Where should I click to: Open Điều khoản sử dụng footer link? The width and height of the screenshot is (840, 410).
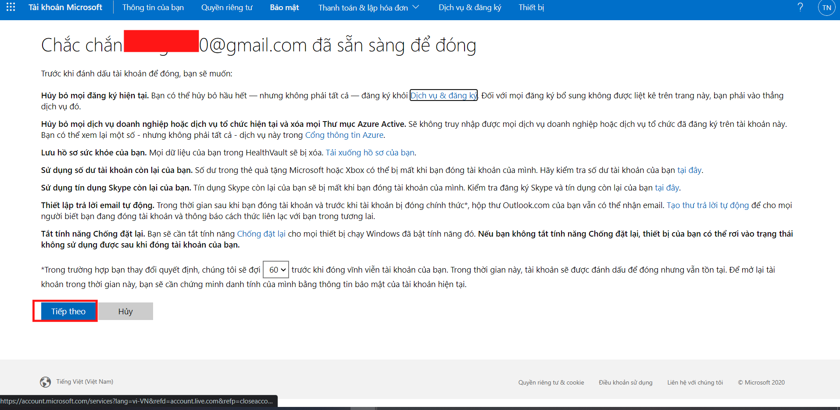click(626, 383)
